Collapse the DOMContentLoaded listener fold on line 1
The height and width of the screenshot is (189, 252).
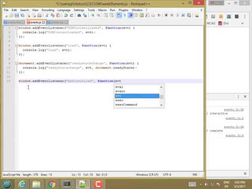click(x=17, y=28)
